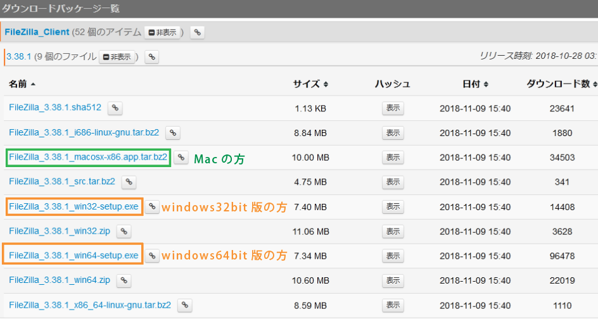The height and width of the screenshot is (319, 598).
Task: Copy permalink icon next to FileZilla_Client heading
Action: [197, 32]
